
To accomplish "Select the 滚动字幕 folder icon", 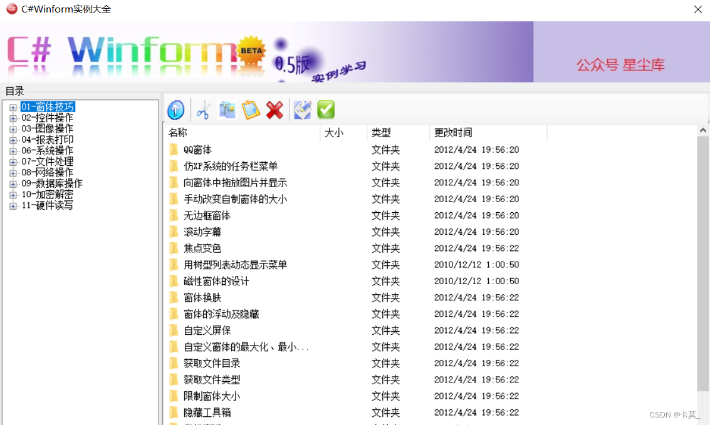I will [174, 232].
